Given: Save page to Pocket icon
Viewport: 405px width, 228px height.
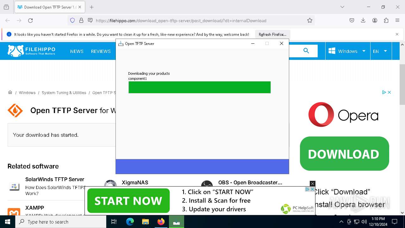Looking at the screenshot, I should (352, 21).
